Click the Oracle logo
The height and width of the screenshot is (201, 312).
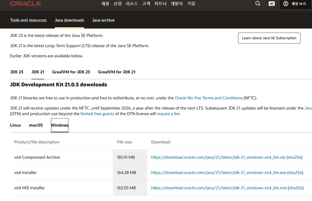pos(25,4)
